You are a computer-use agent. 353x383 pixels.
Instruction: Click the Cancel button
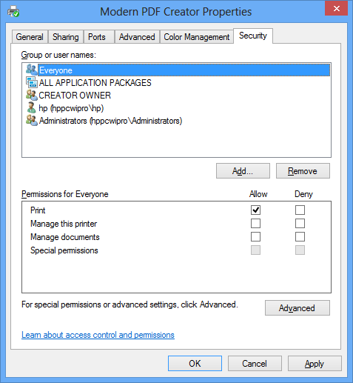coord(255,364)
